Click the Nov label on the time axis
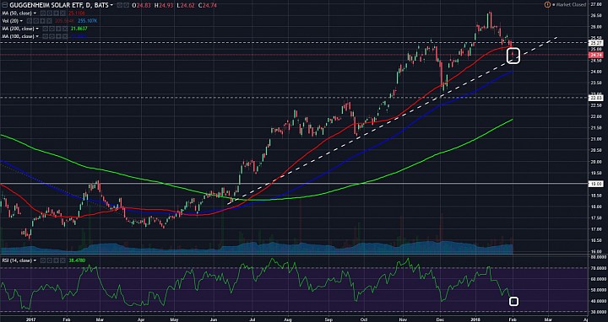This screenshot has width=608, height=322. (x=403, y=319)
